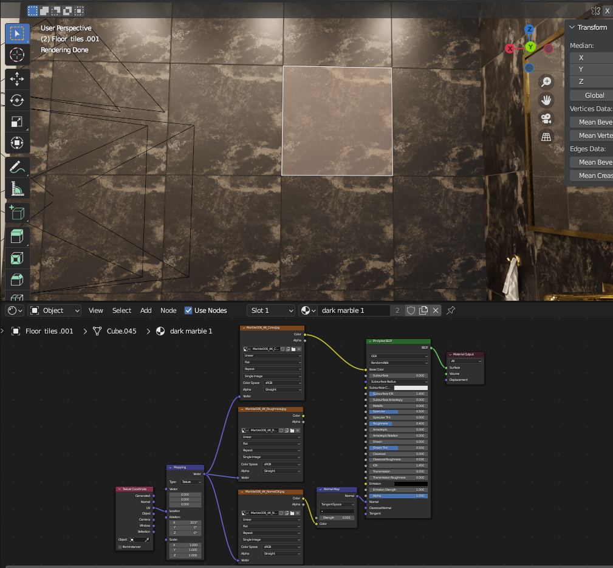This screenshot has height=568, width=613.
Task: Set selection mode to invert
Action: click(67, 11)
